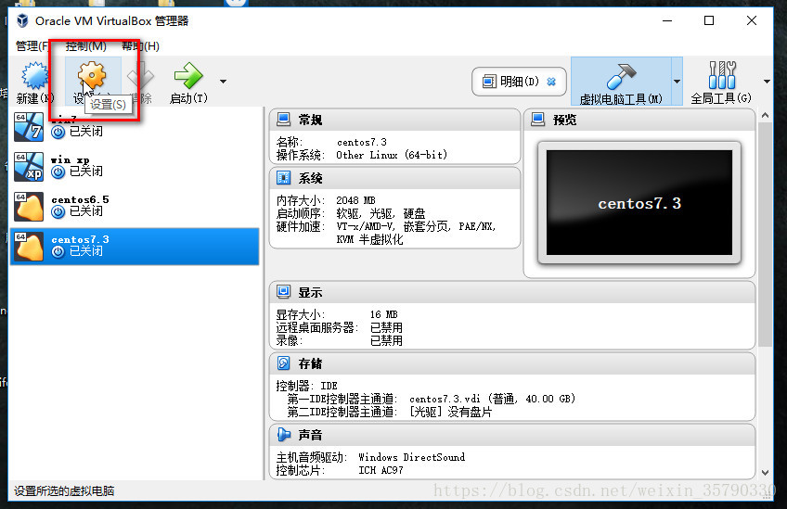Click the General (常规) section monitor icon
Viewport: 787px width, 509px height.
(x=284, y=120)
